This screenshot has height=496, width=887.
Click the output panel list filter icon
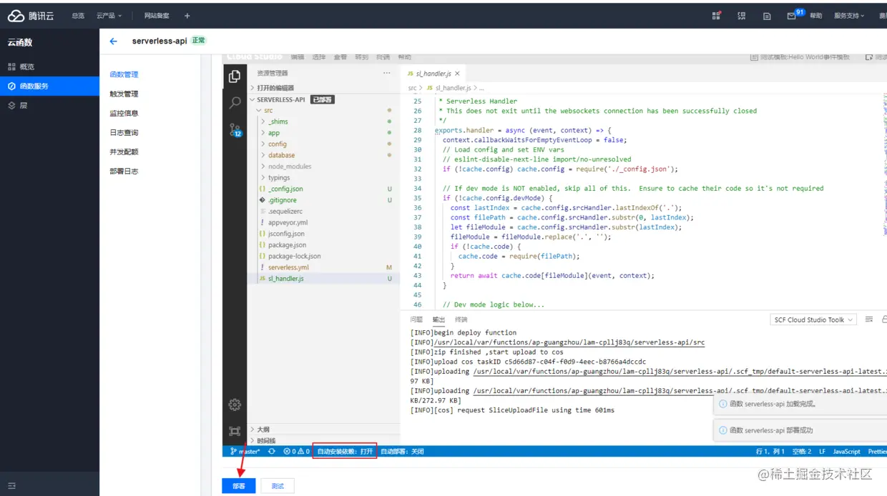pos(869,319)
